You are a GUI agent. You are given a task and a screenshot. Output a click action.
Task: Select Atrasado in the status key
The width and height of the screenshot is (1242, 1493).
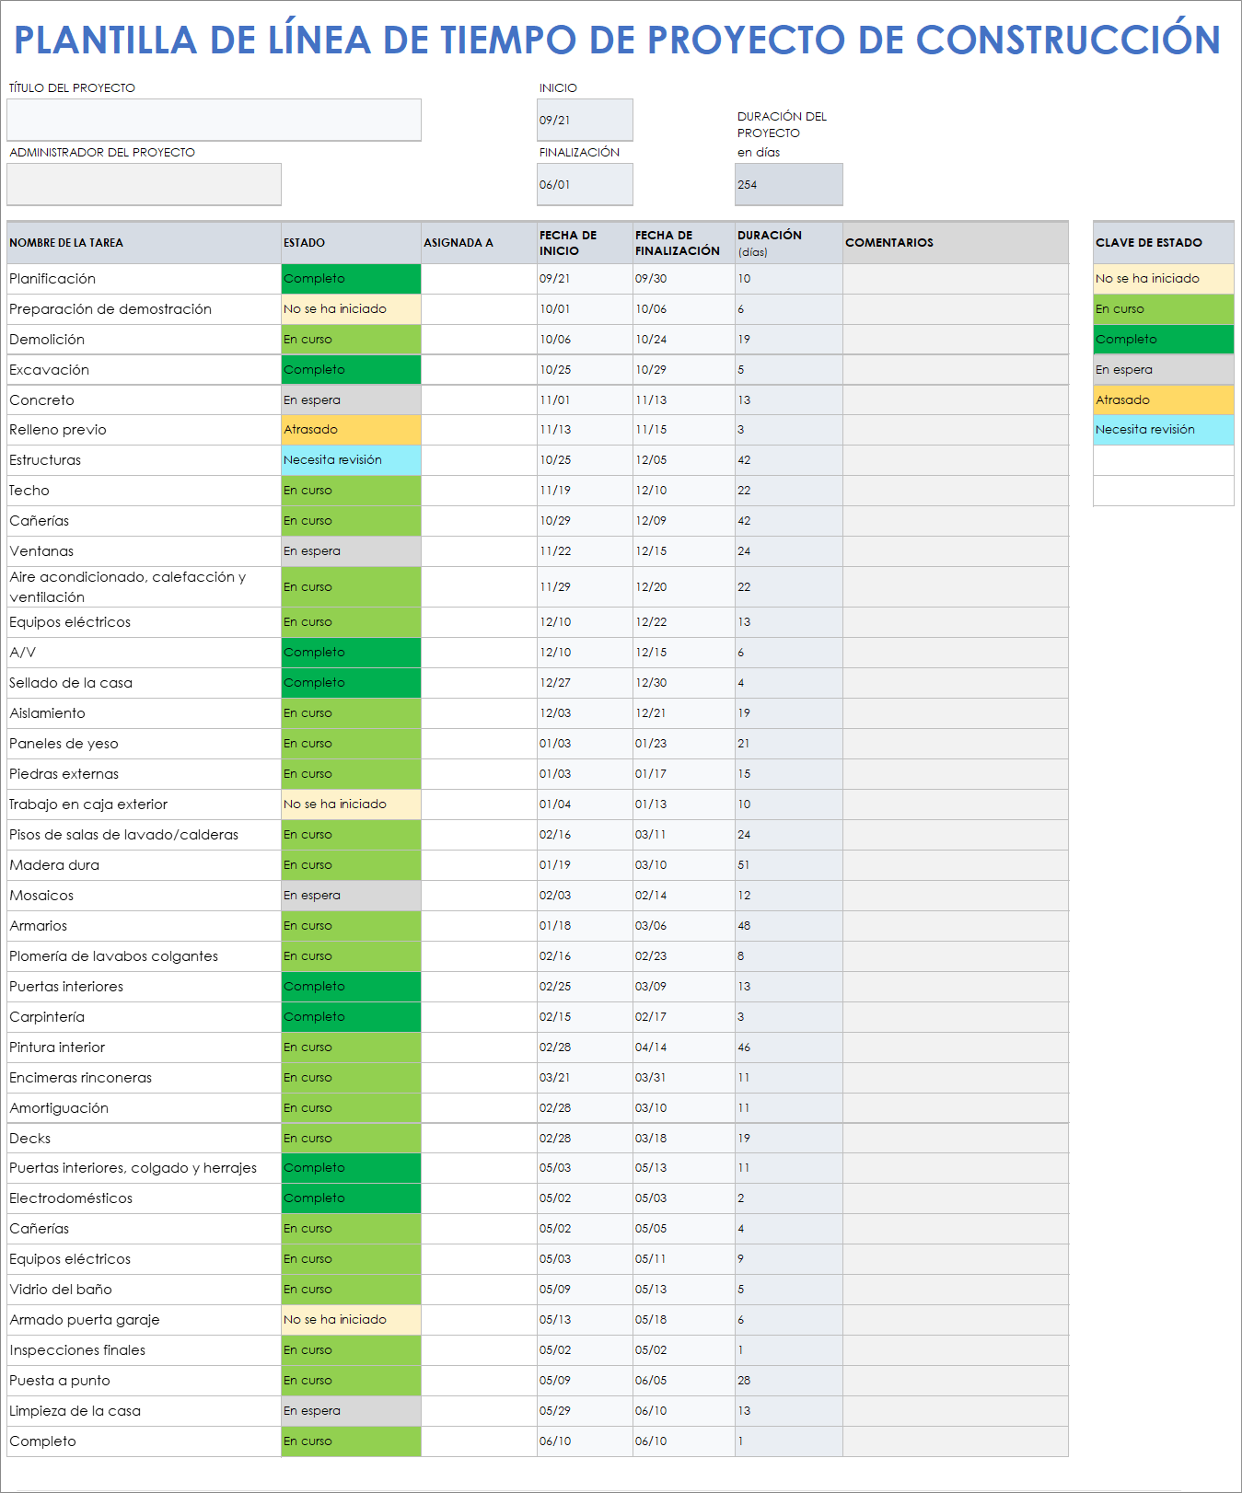coord(1163,400)
